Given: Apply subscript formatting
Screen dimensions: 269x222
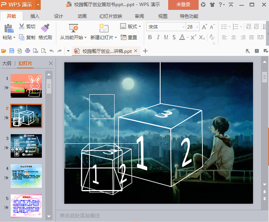Looking at the screenshot, I should tap(202, 37).
